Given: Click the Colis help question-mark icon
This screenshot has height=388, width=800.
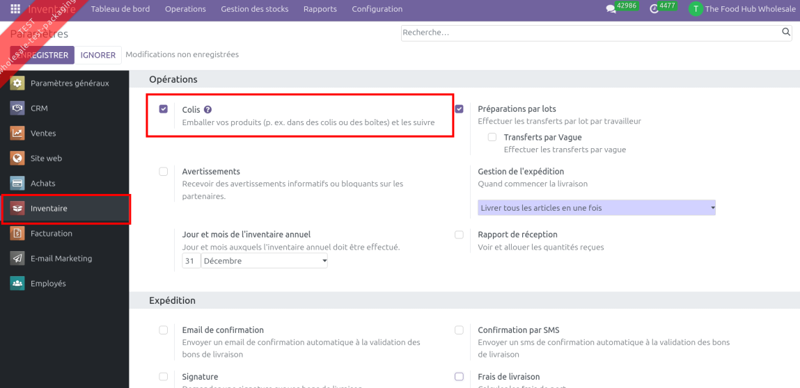Looking at the screenshot, I should (x=207, y=109).
